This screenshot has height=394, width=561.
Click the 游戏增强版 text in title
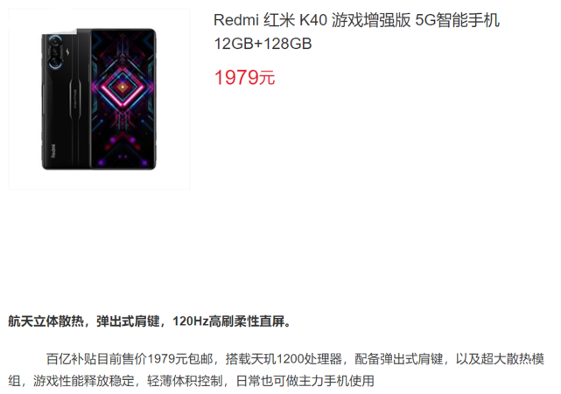[x=371, y=20]
